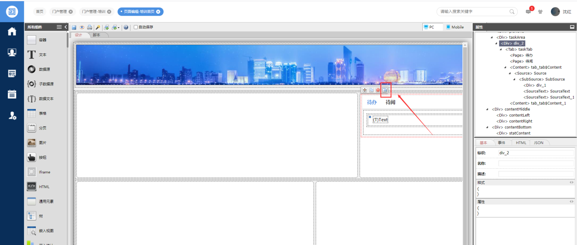Open the export icon dropdown arrow
This screenshot has width=577, height=245.
tap(119, 28)
